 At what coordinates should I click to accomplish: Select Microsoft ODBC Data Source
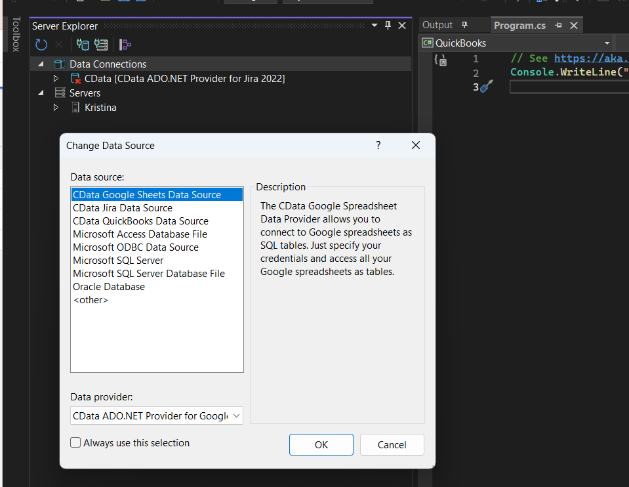[x=157, y=247]
